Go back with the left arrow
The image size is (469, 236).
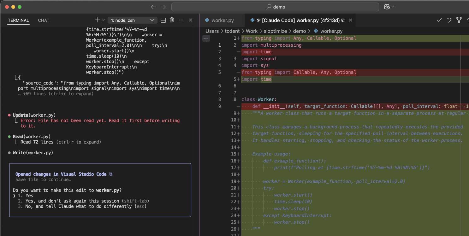click(x=153, y=7)
